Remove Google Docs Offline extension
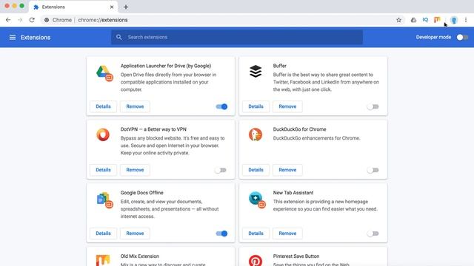Screen dimensions: 474x266 tap(135, 233)
